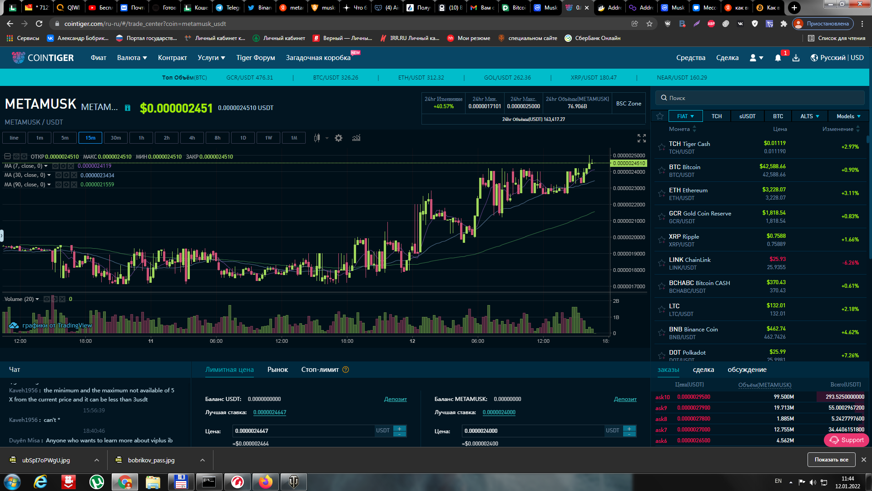Image resolution: width=872 pixels, height=491 pixels.
Task: Open the Models dropdown
Action: click(848, 116)
